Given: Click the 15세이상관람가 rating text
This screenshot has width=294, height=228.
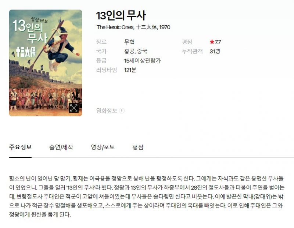Looking at the screenshot, I should (x=143, y=60).
